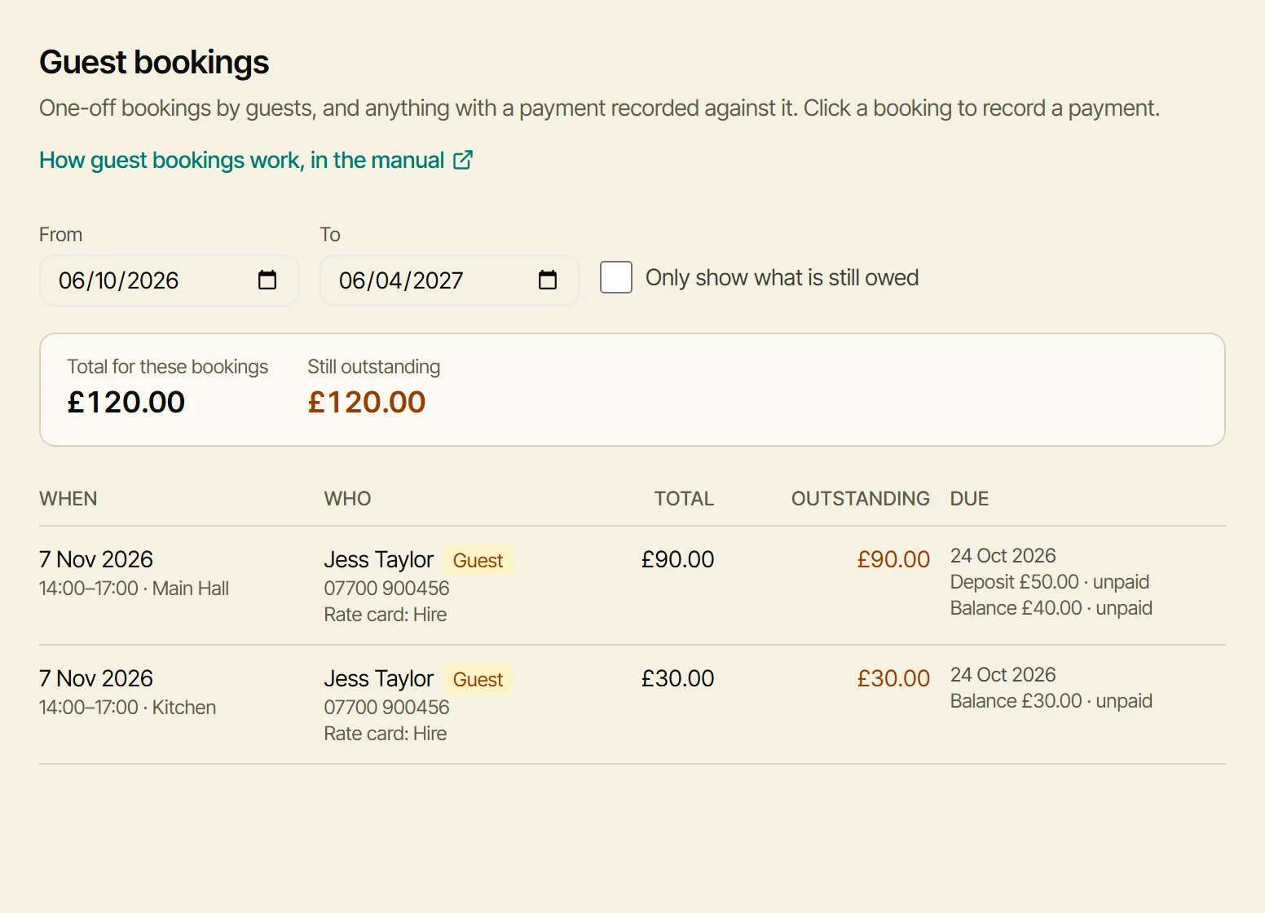Click the From date field showing 06/10/2026
Image resolution: width=1265 pixels, height=913 pixels.
(x=169, y=280)
